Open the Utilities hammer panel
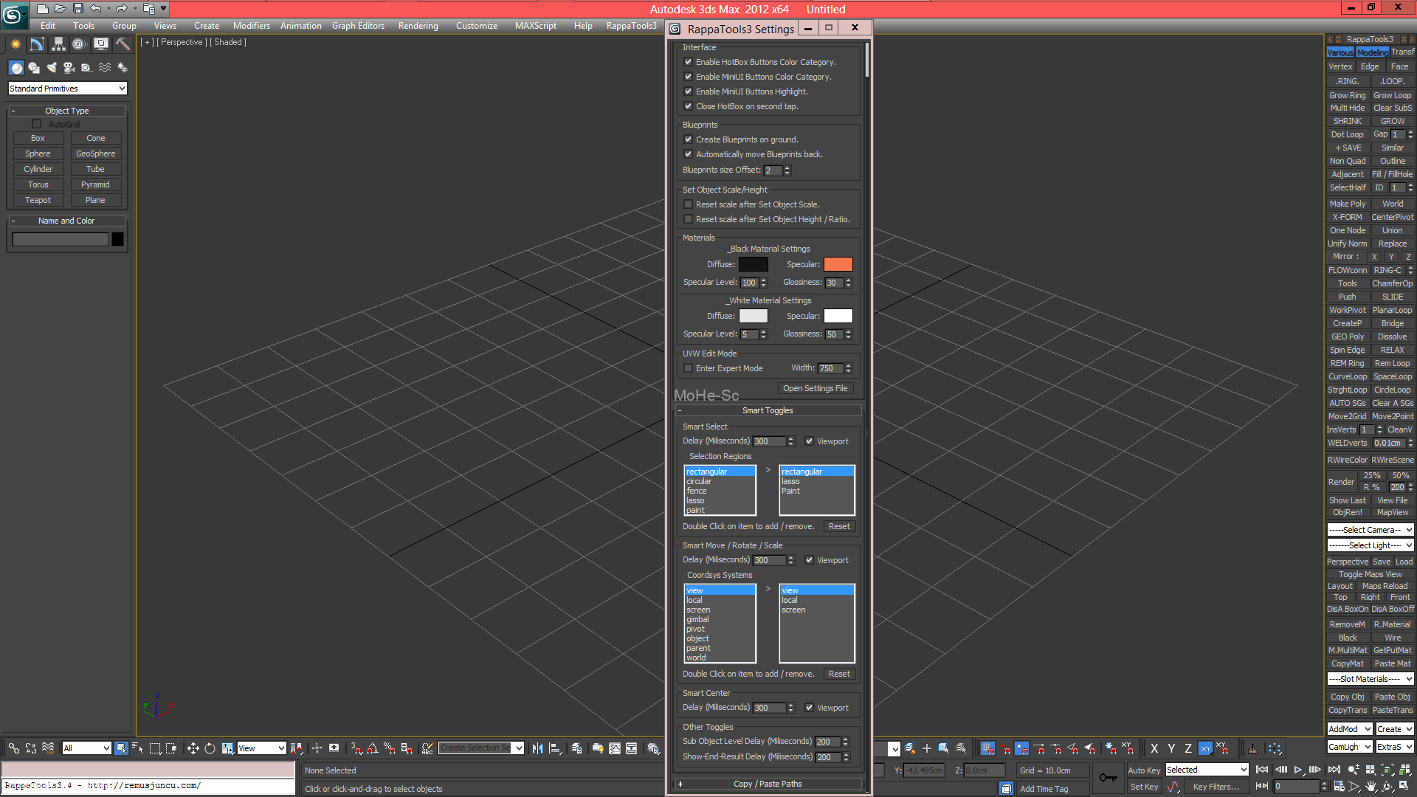1417x797 pixels. tap(122, 44)
